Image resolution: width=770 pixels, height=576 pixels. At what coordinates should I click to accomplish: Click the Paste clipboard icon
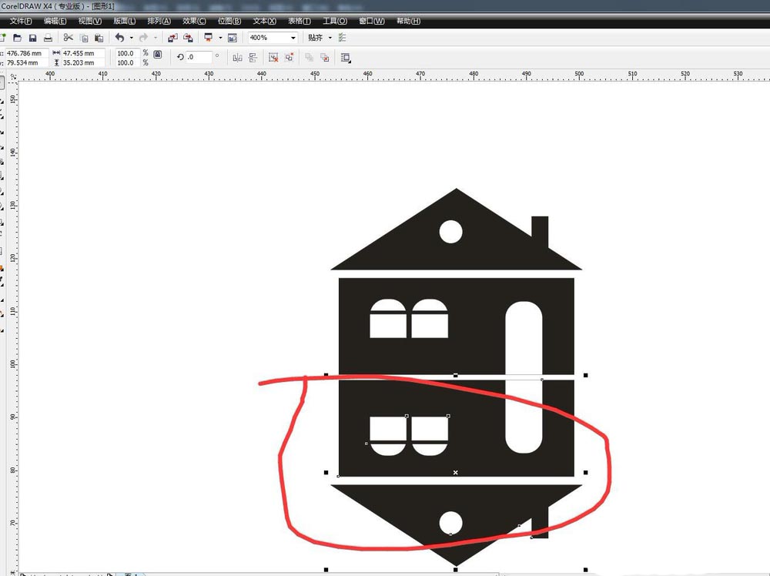click(99, 38)
